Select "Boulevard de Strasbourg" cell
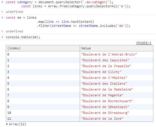156x127 pixels. 116,113
